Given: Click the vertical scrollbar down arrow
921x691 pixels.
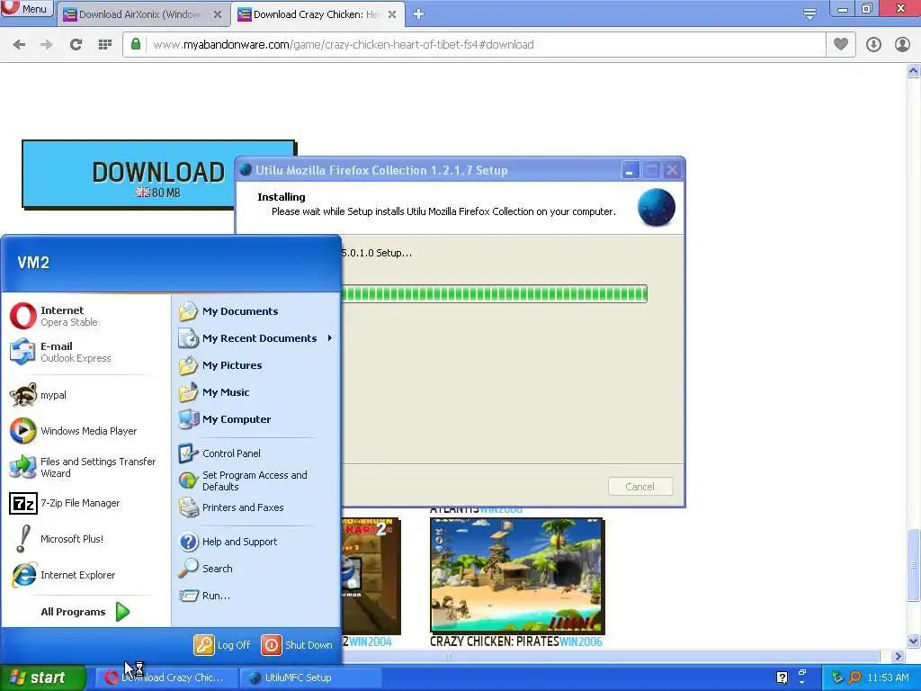Looking at the screenshot, I should [x=914, y=641].
